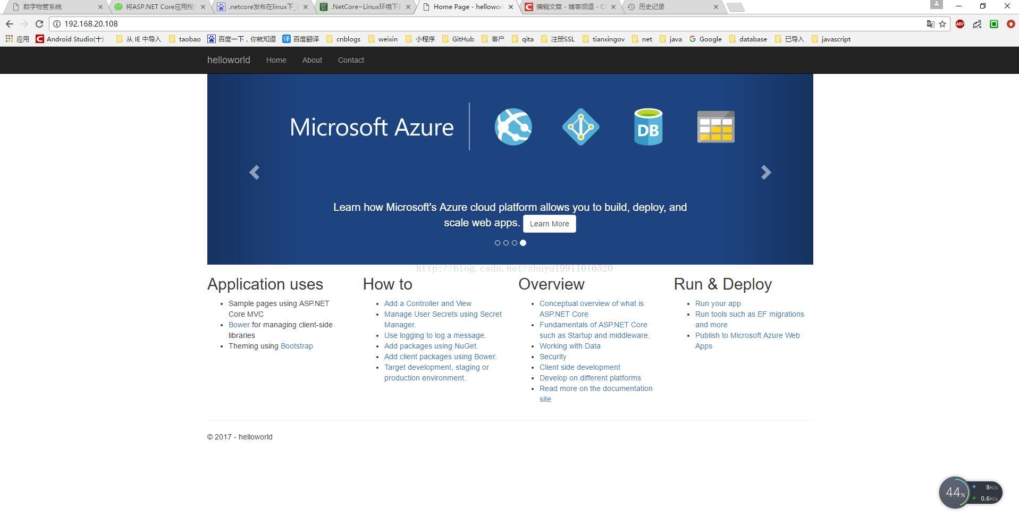Close the Home Page - helloworld tab
Viewport: 1019px width, 525px height.
pos(511,7)
